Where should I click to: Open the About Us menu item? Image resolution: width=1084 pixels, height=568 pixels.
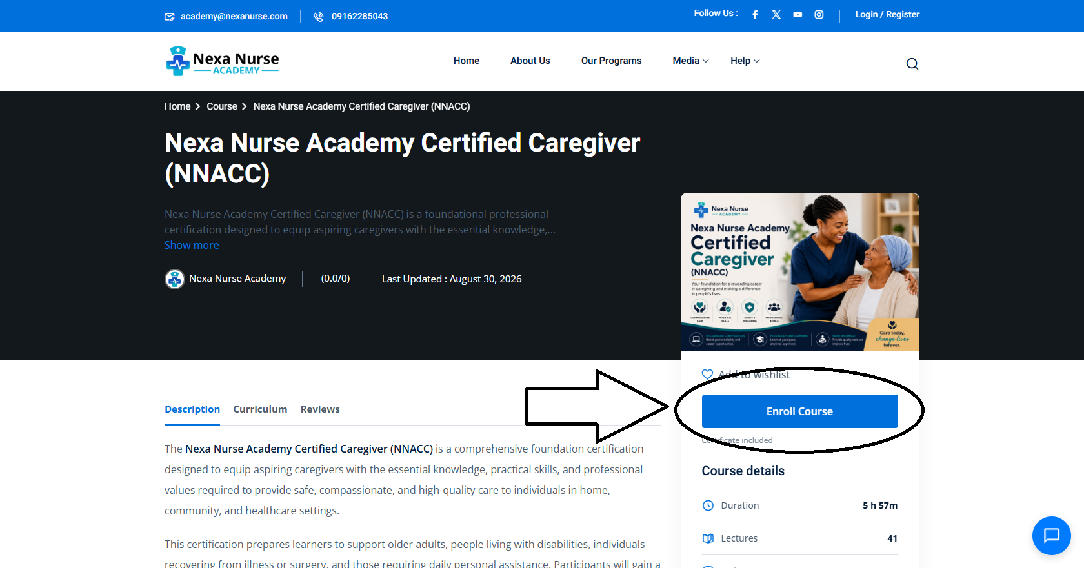[x=530, y=61]
